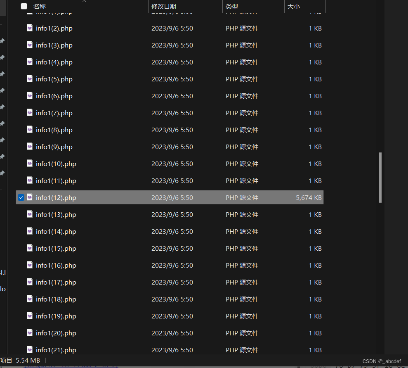408x368 pixels.
Task: Select file name info1(9).php
Action: pos(54,147)
